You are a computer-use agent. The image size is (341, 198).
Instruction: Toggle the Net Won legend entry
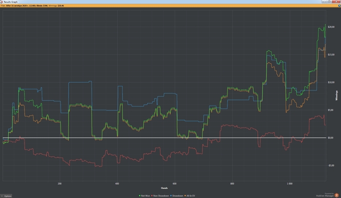(x=144, y=196)
